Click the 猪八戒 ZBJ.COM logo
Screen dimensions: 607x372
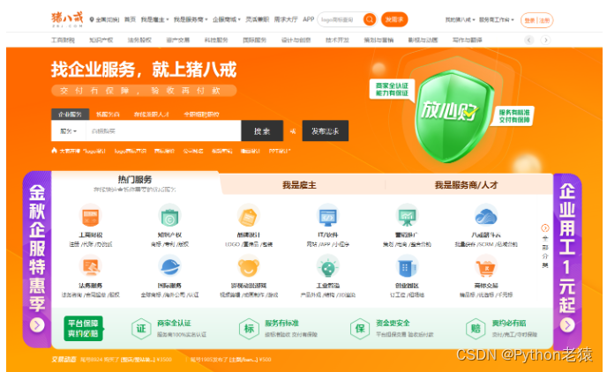(x=67, y=19)
